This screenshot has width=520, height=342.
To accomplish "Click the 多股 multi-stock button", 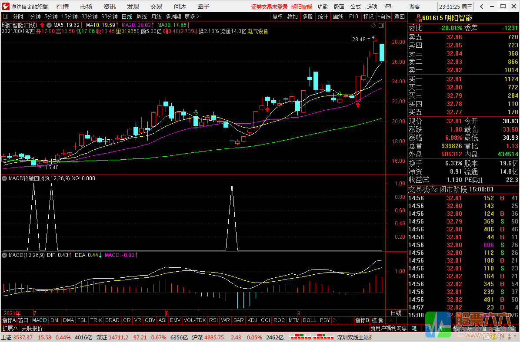I will click(307, 16).
